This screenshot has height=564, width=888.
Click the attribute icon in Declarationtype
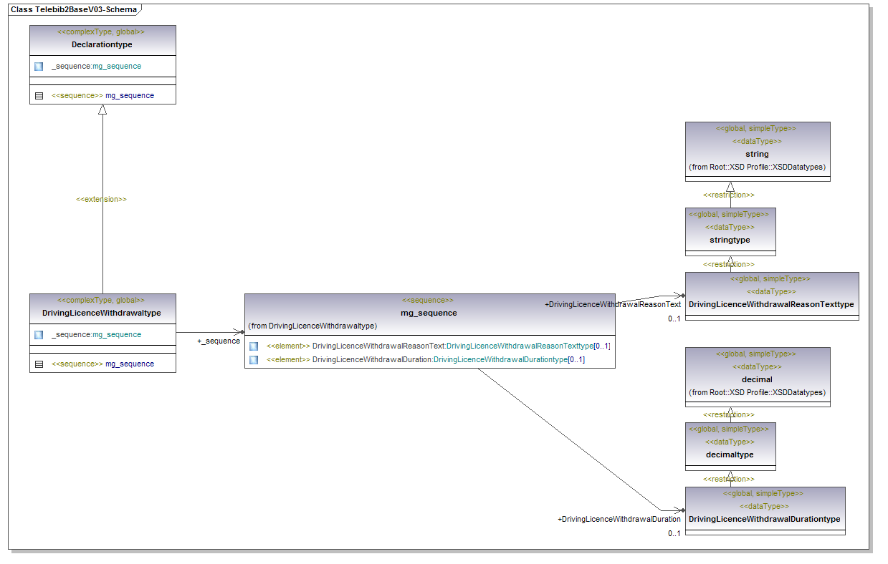point(39,67)
